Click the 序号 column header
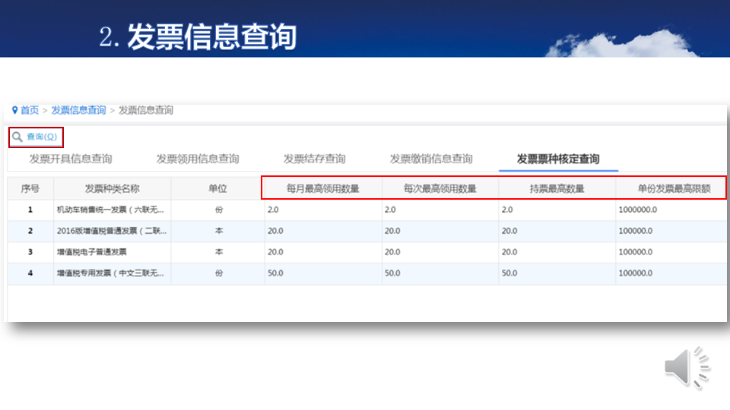The height and width of the screenshot is (410, 730). click(30, 189)
